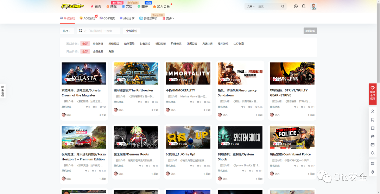
Task: Click the header search magnifier icon
Action: [283, 7]
